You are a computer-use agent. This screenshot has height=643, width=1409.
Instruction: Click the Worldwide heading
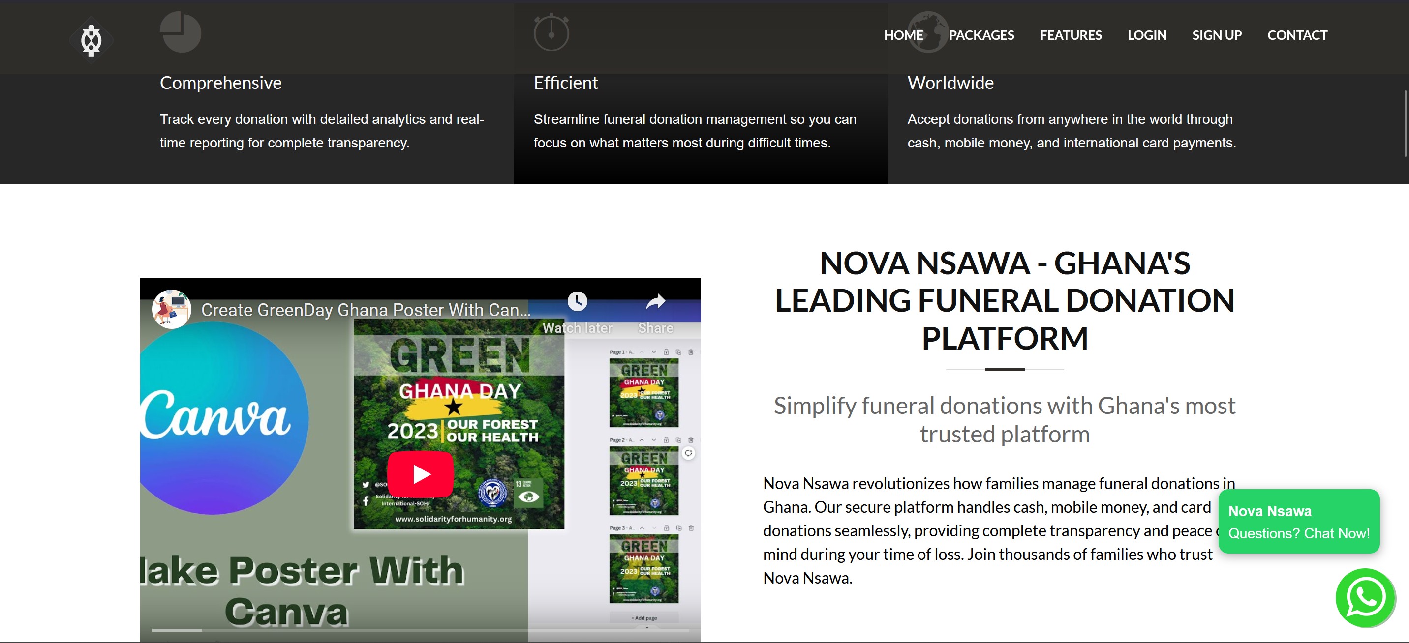[950, 83]
